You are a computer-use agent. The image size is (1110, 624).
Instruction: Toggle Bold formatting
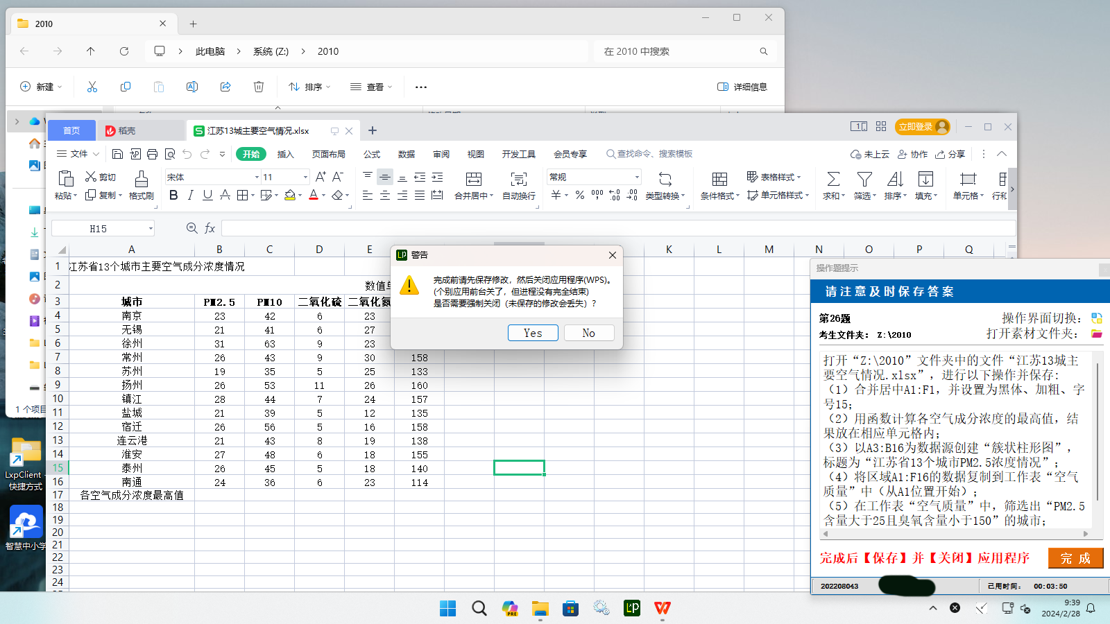point(173,196)
